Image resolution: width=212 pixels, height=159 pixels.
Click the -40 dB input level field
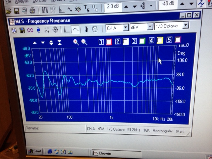(x=168, y=4)
